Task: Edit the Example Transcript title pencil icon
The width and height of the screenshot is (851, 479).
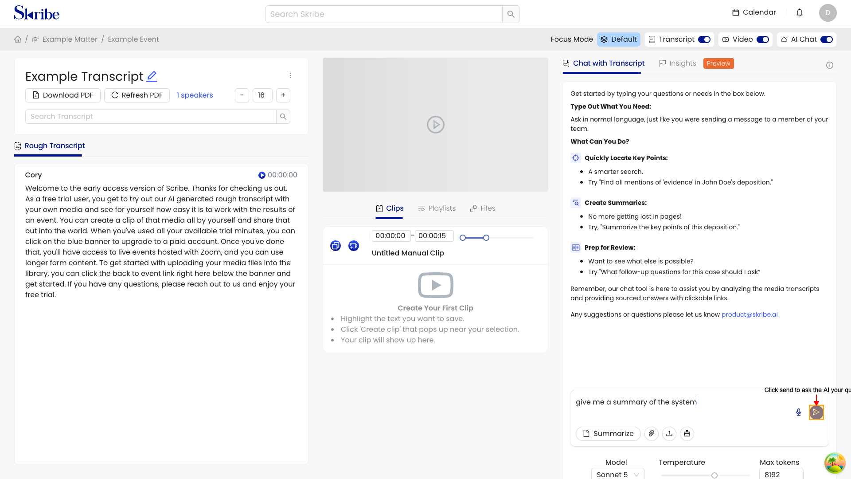Action: pos(152,76)
